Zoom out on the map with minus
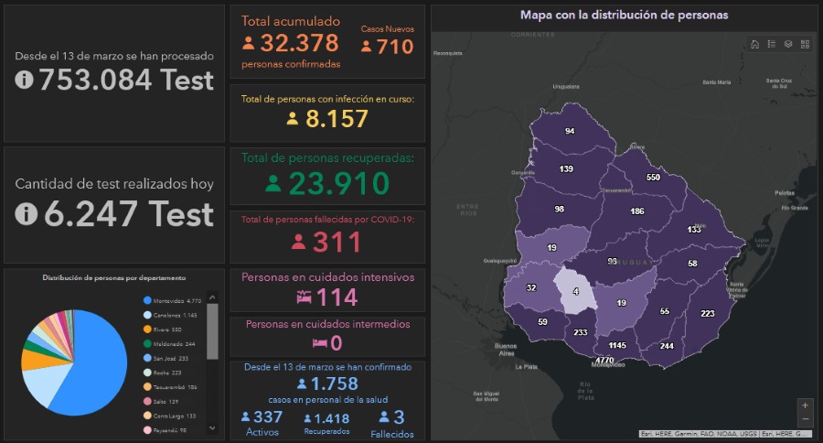Image resolution: width=823 pixels, height=443 pixels. (x=805, y=419)
